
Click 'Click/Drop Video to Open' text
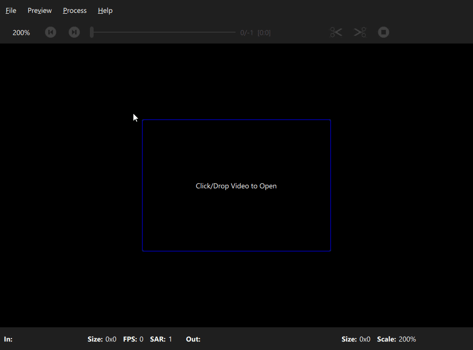[236, 186]
